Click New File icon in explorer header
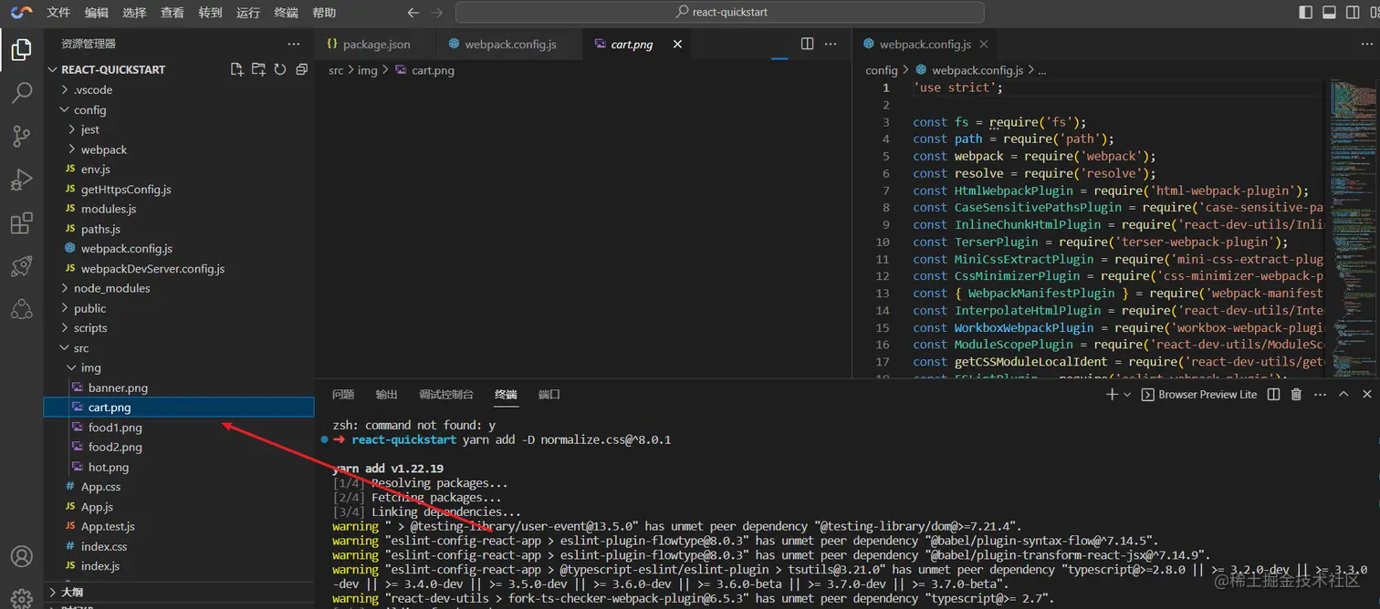Screen dimensions: 1380x609 (x=237, y=69)
